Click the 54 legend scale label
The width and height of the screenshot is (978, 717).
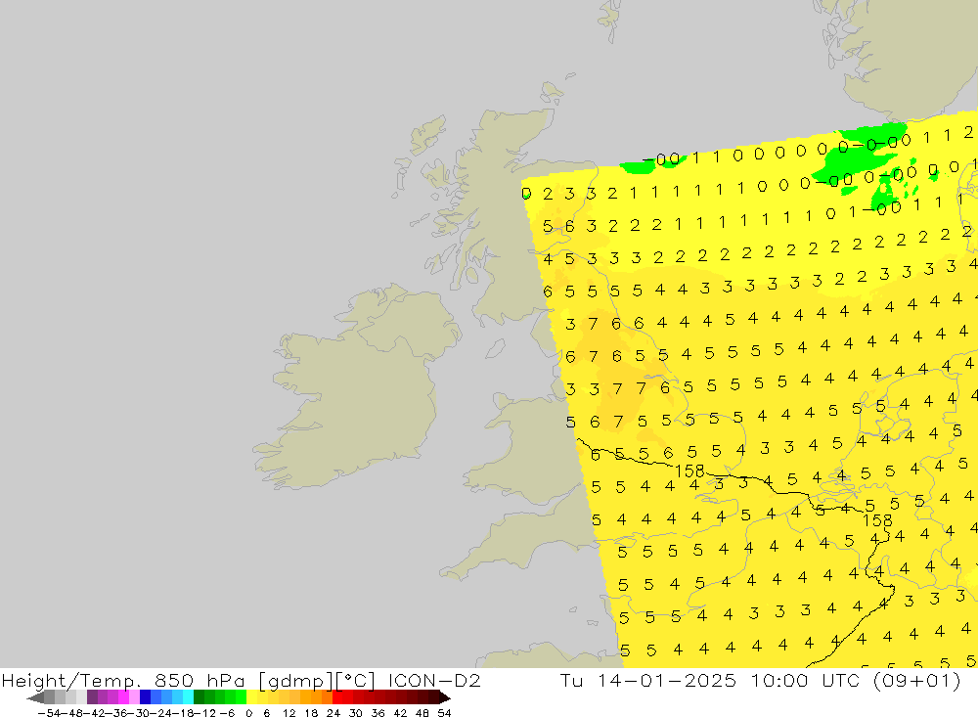(x=444, y=712)
